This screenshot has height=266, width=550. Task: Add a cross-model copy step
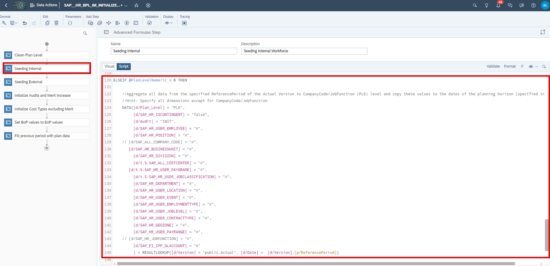pyautogui.click(x=99, y=23)
